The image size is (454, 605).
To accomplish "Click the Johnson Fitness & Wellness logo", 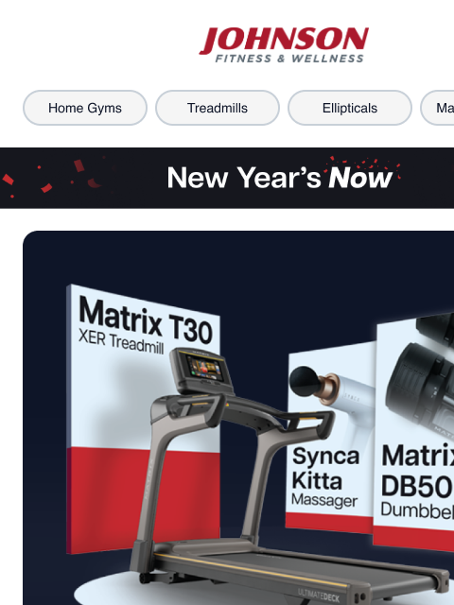I will pyautogui.click(x=284, y=44).
